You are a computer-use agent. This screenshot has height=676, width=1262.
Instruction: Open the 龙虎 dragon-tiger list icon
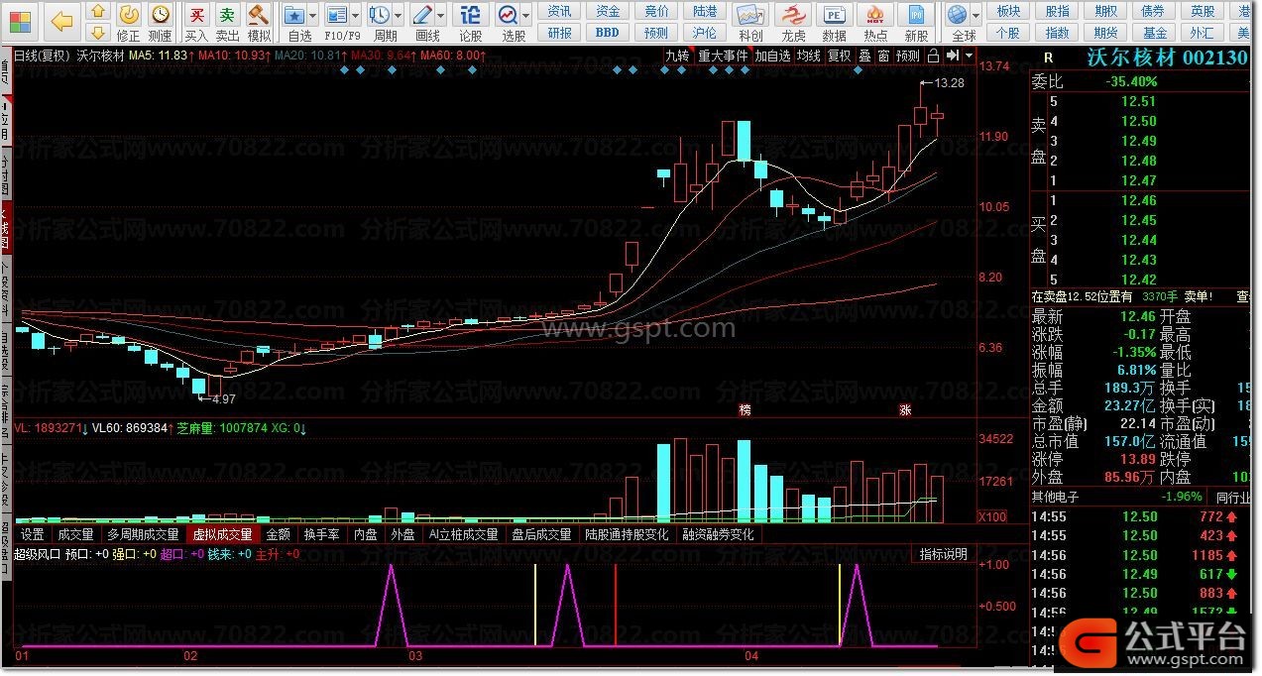click(x=793, y=22)
